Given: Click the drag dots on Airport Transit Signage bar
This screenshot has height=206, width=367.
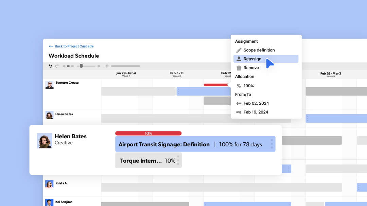Looking at the screenshot, I should (272, 144).
